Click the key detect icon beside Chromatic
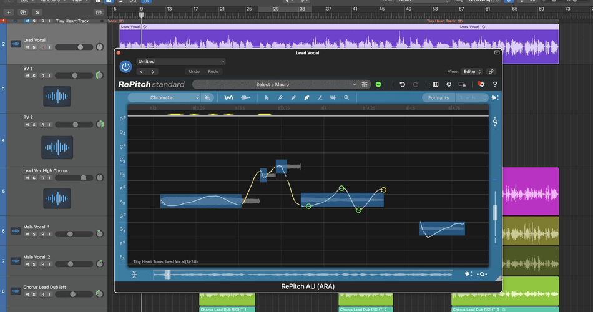Viewport: 593px width, 312px height. tap(207, 97)
